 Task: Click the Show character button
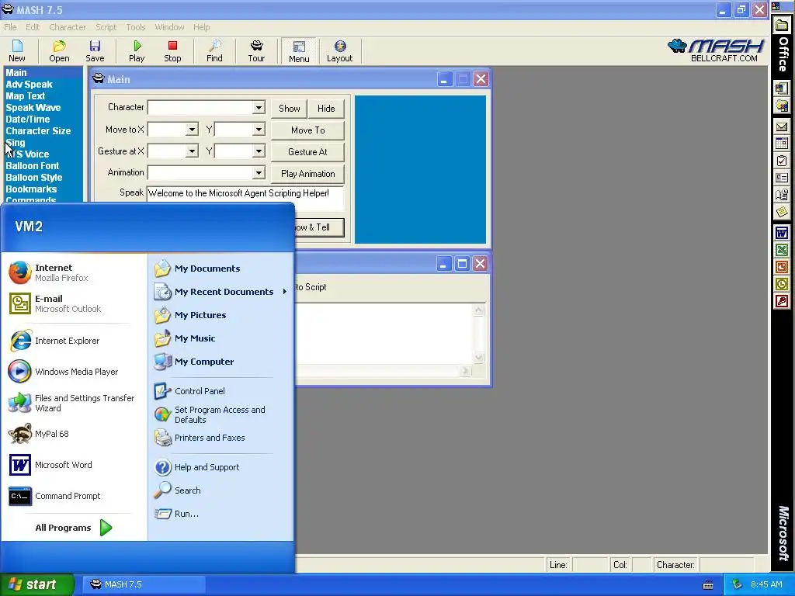[289, 109]
